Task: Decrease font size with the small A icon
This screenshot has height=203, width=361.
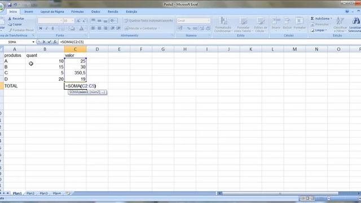Action: [x=84, y=21]
